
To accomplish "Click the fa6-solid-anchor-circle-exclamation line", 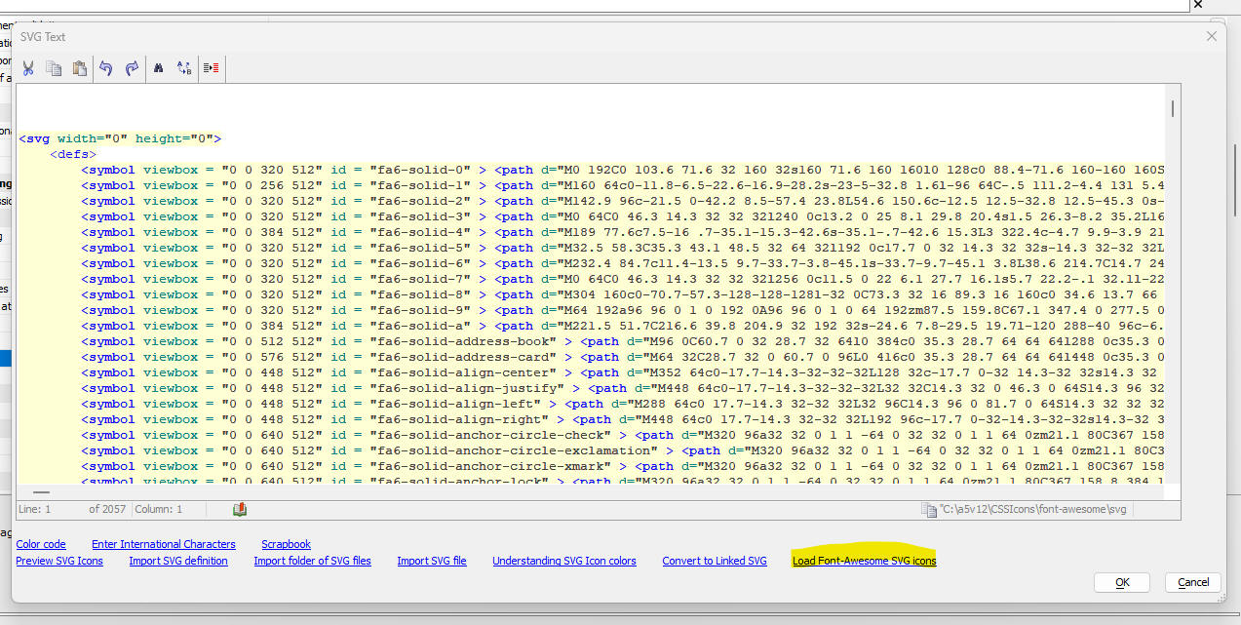I will (623, 450).
